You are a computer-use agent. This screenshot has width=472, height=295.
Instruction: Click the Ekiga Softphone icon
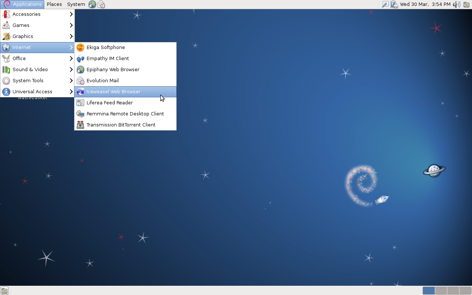80,47
